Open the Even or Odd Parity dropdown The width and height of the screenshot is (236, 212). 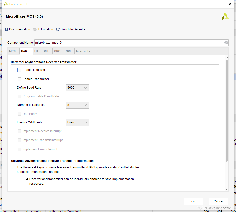pyautogui.click(x=77, y=122)
